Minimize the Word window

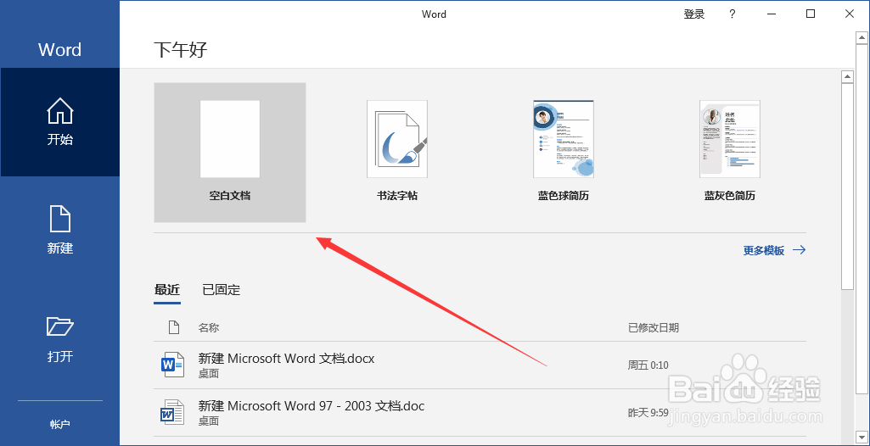click(772, 14)
